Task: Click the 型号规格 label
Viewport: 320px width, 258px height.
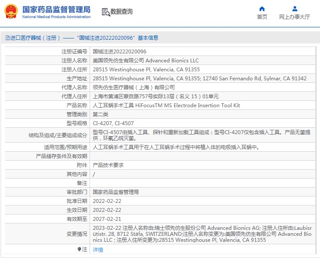Action: [x=77, y=123]
